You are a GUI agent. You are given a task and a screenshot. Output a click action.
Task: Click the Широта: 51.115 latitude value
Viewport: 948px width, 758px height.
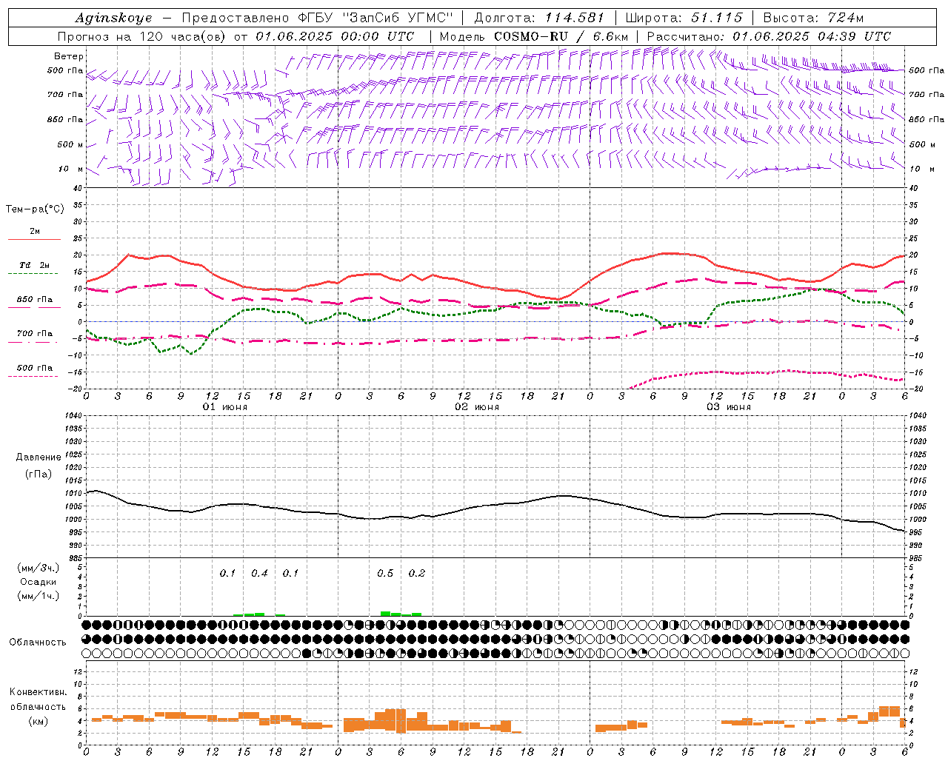[684, 18]
